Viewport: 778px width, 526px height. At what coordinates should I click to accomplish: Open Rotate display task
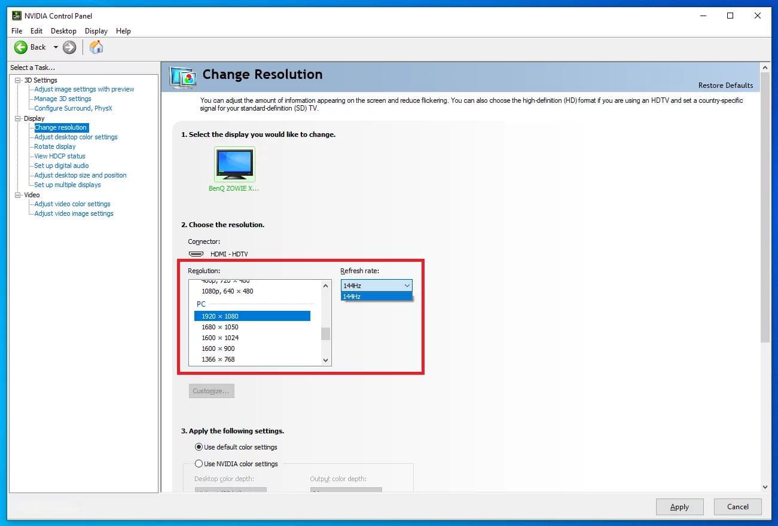(55, 146)
